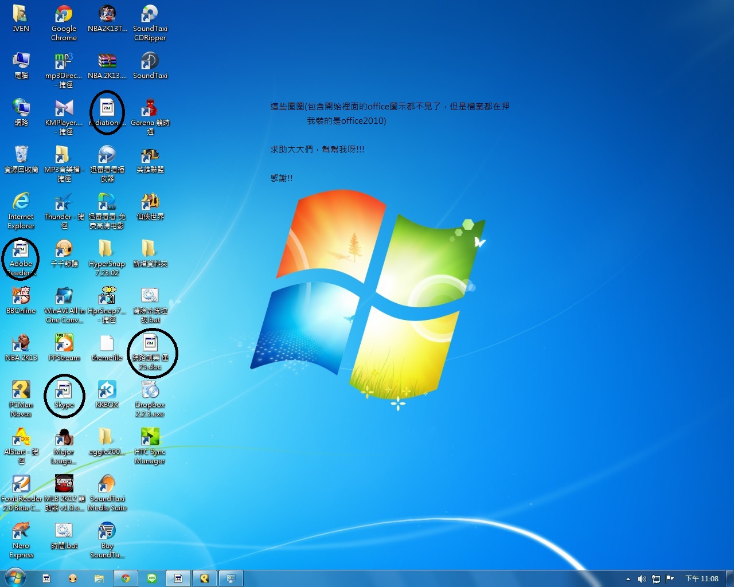734x587 pixels.
Task: Select the 清除系統垃圾.bat file
Action: click(x=150, y=305)
